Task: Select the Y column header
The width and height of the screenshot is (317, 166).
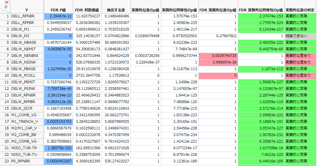Action: (27, 10)
